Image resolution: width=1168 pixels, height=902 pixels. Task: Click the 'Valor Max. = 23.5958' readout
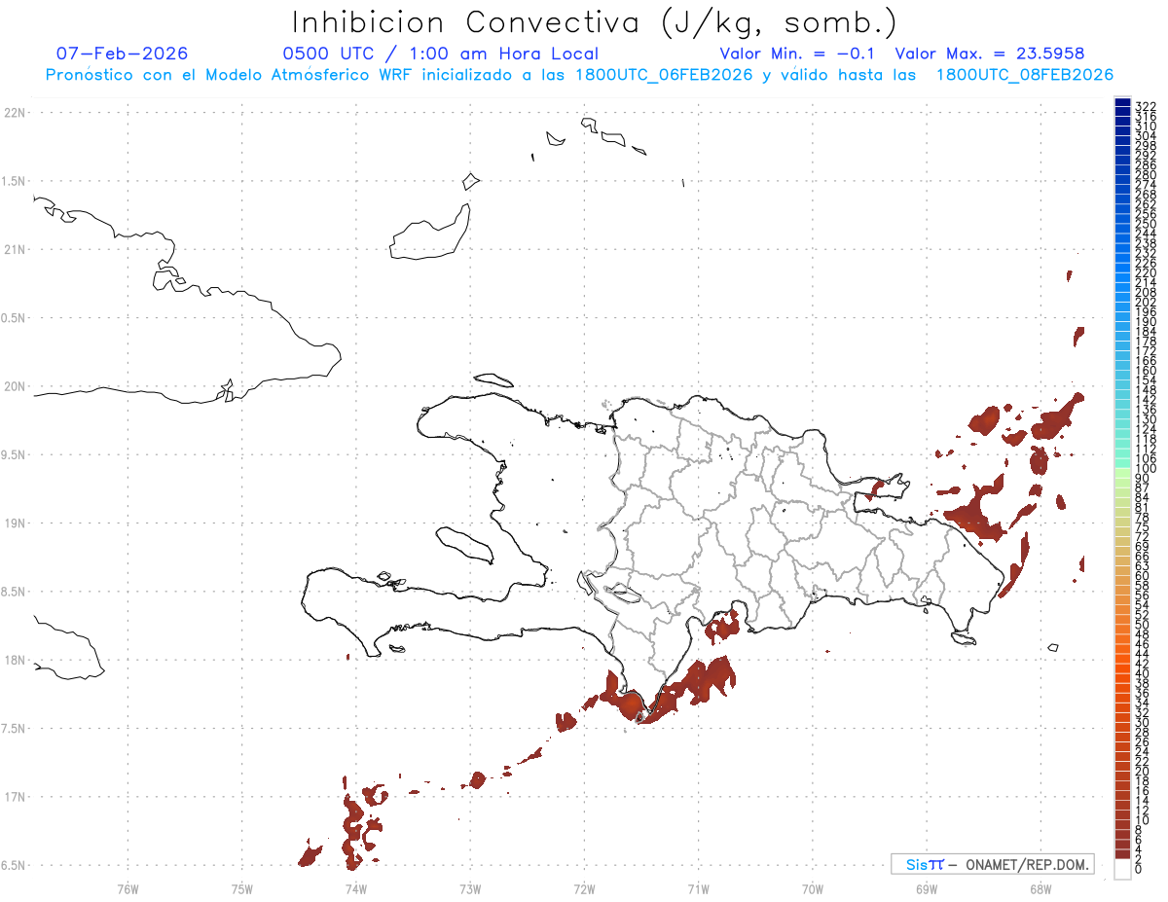[x=990, y=54]
